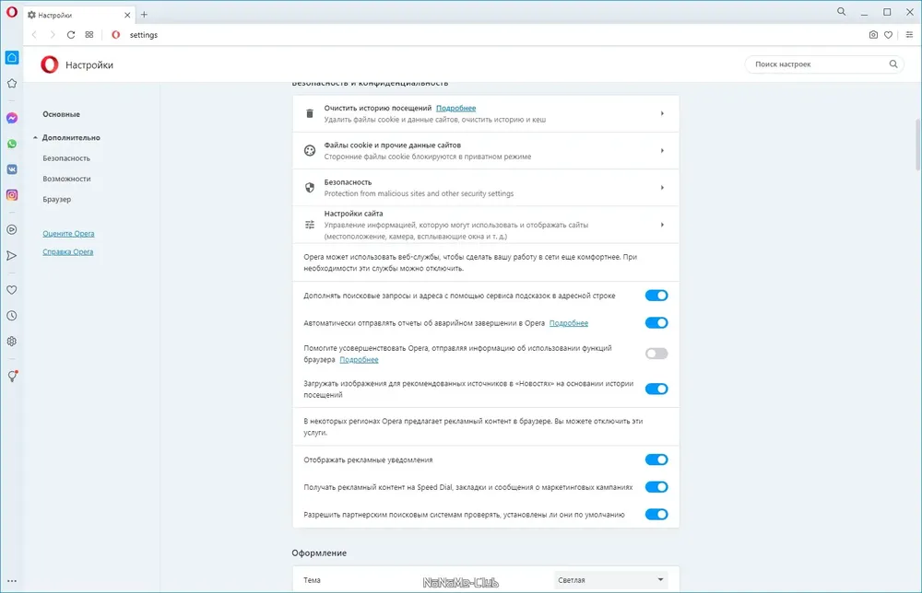Screen dimensions: 922x593
Task: Close the Настройки tab
Action: pyautogui.click(x=127, y=16)
